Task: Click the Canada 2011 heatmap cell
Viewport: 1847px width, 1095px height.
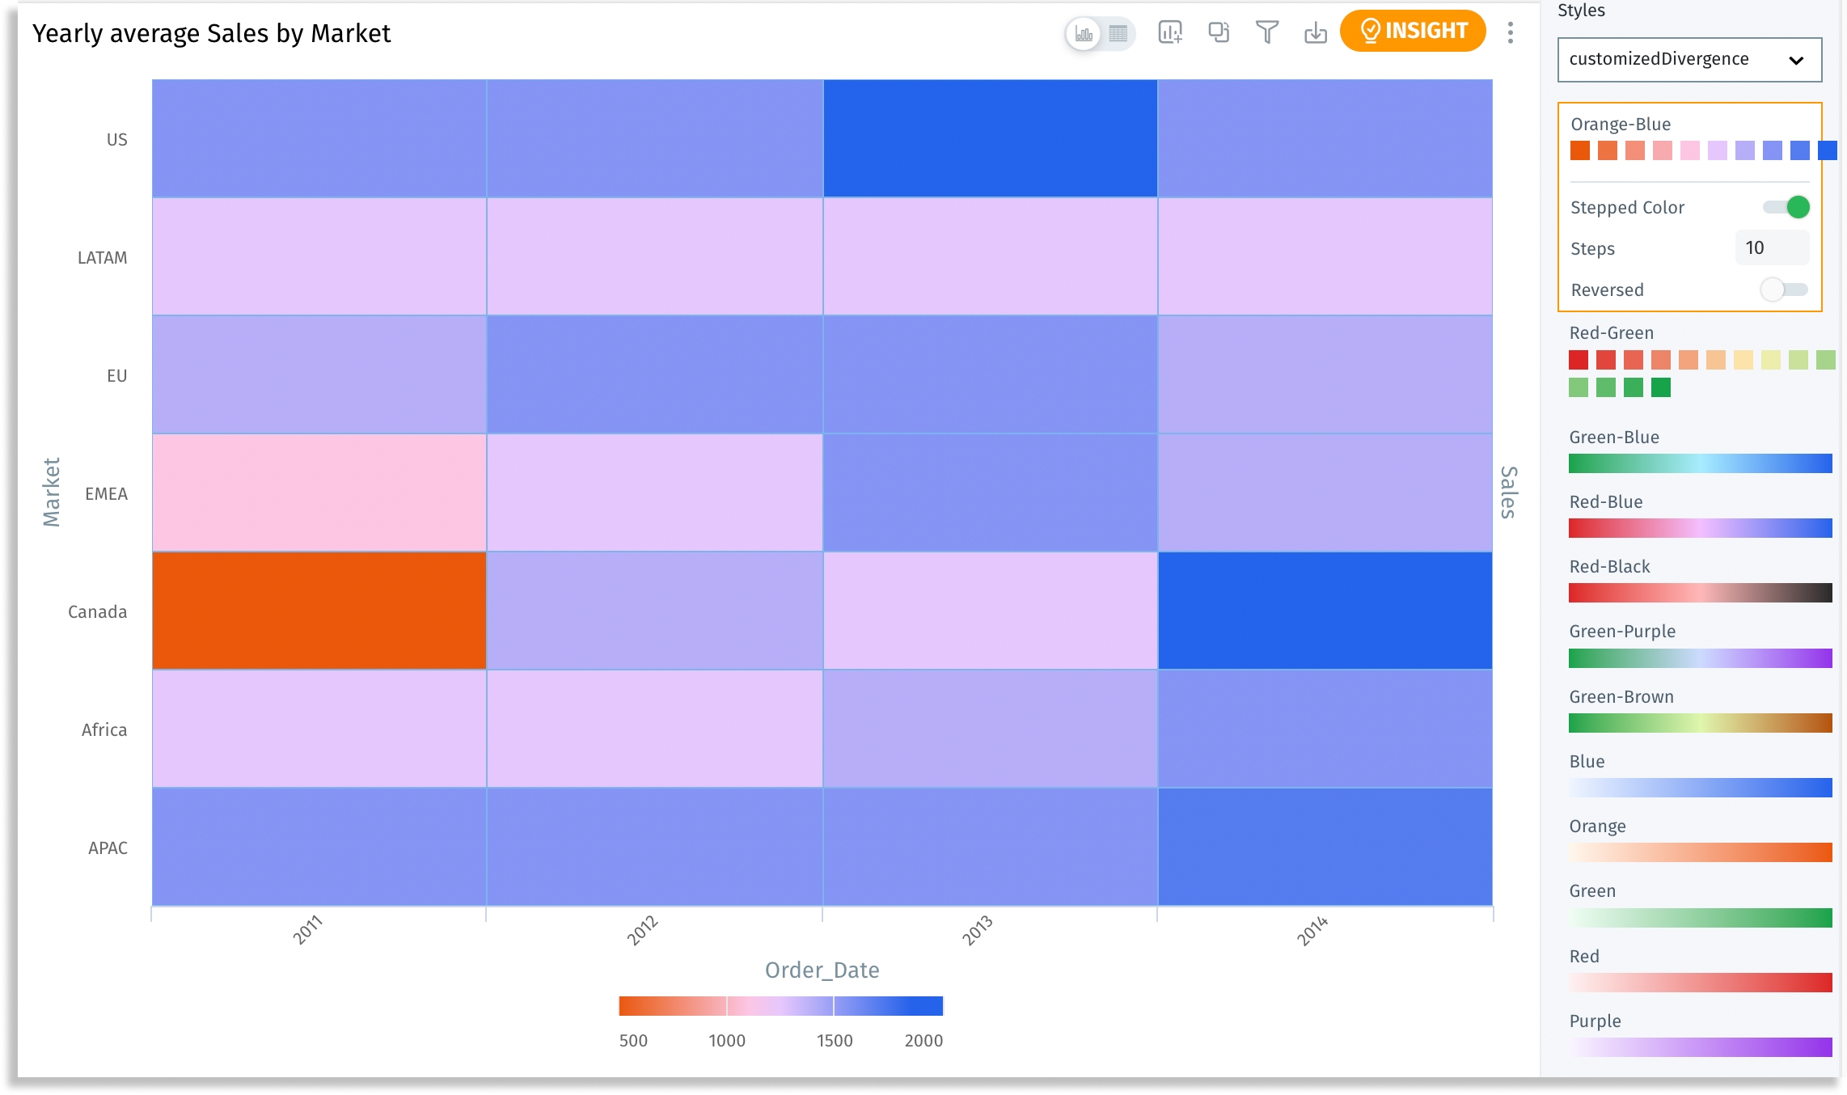Action: tap(319, 611)
